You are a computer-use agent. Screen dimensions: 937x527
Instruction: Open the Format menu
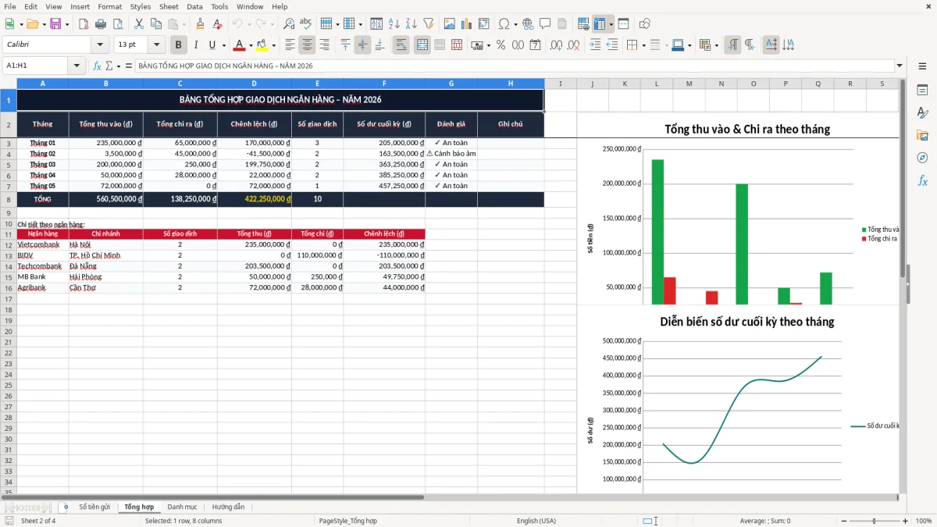(110, 6)
